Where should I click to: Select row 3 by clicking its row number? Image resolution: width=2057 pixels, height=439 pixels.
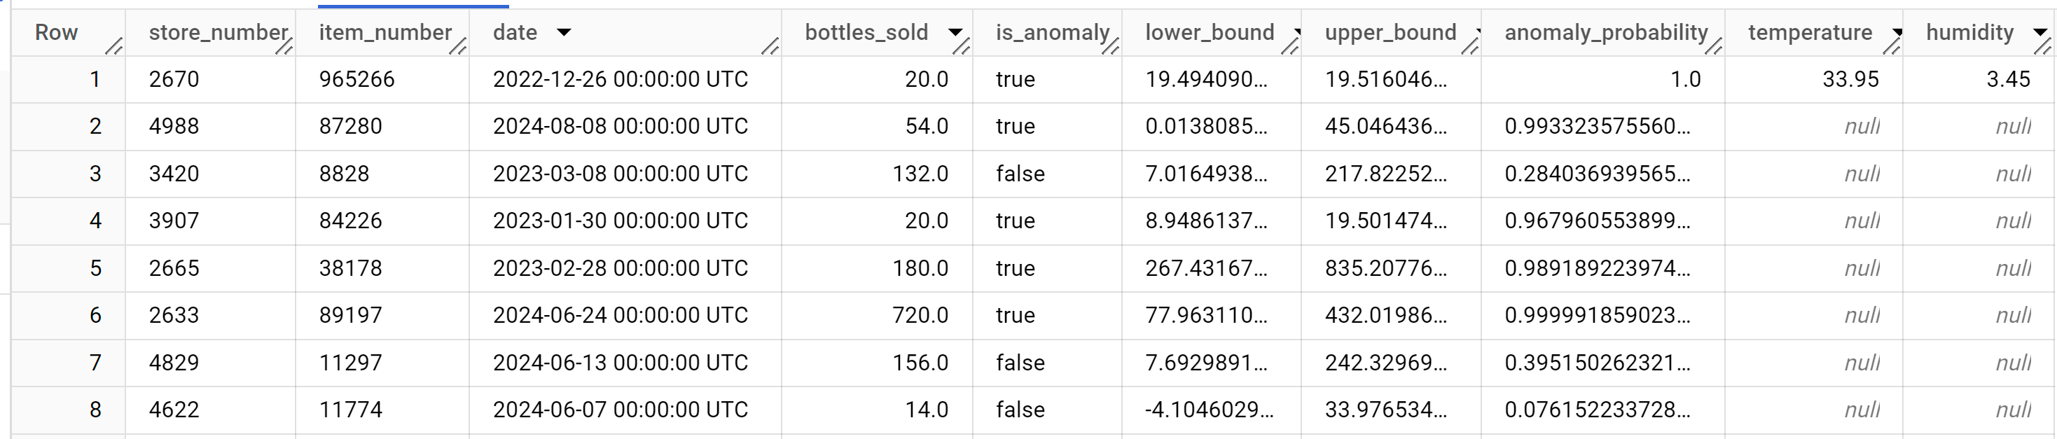pos(96,174)
